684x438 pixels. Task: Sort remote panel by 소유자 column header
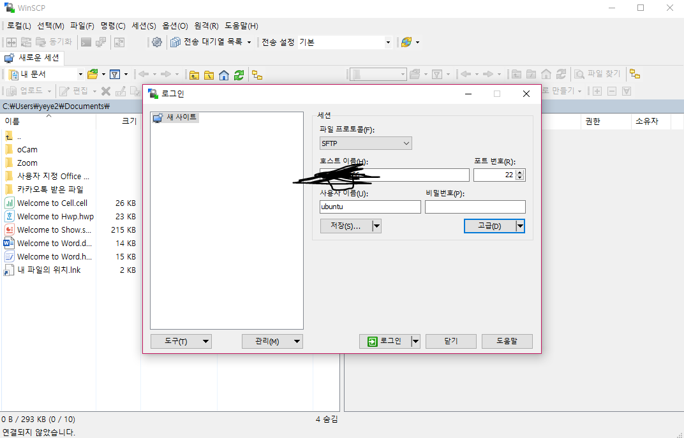(x=650, y=121)
